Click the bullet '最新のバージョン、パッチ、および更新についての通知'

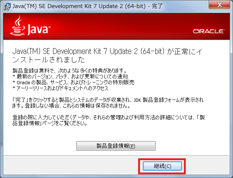[x=70, y=77]
